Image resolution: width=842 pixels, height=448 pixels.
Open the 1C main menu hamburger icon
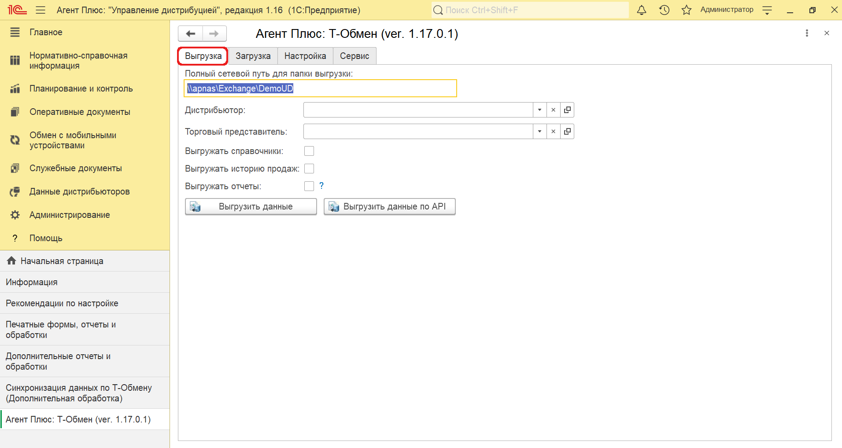coord(41,10)
